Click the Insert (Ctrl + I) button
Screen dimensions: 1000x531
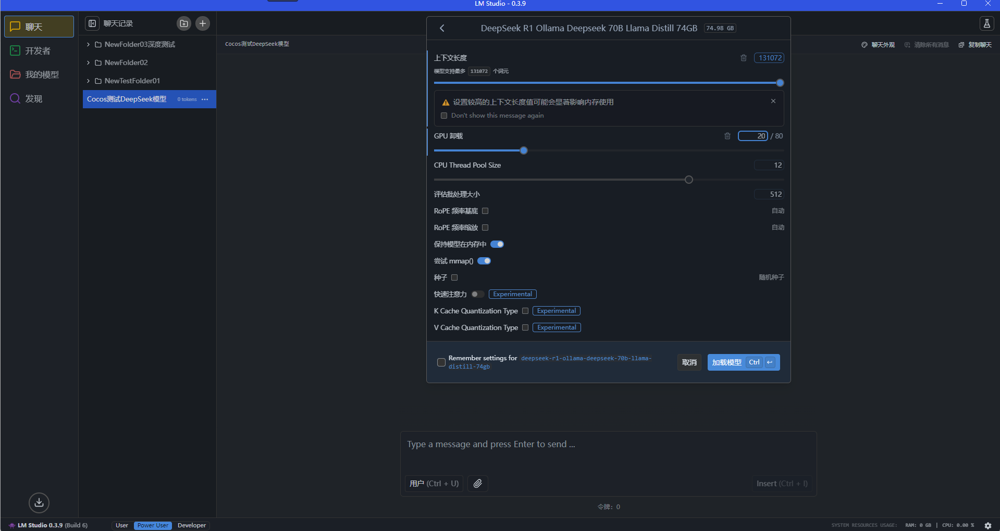tap(782, 484)
